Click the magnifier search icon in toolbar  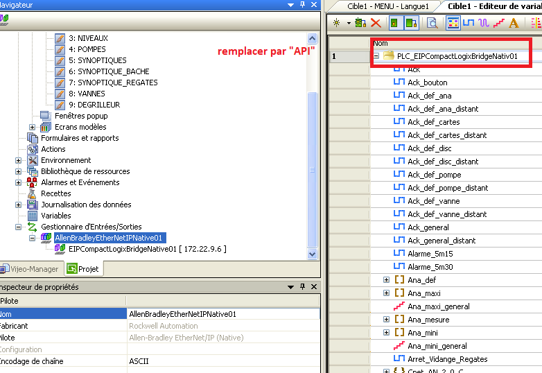[x=432, y=23]
